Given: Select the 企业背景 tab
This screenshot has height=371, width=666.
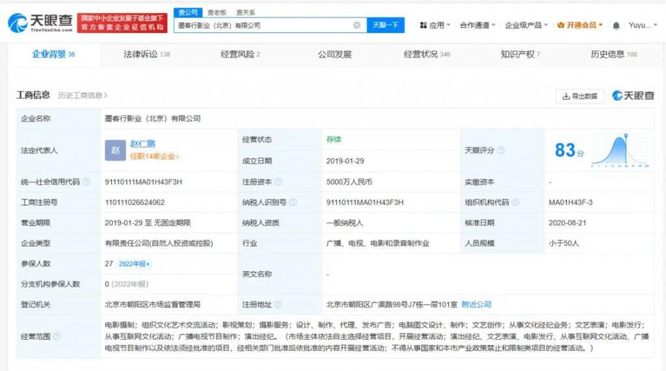Looking at the screenshot, I should (x=53, y=55).
